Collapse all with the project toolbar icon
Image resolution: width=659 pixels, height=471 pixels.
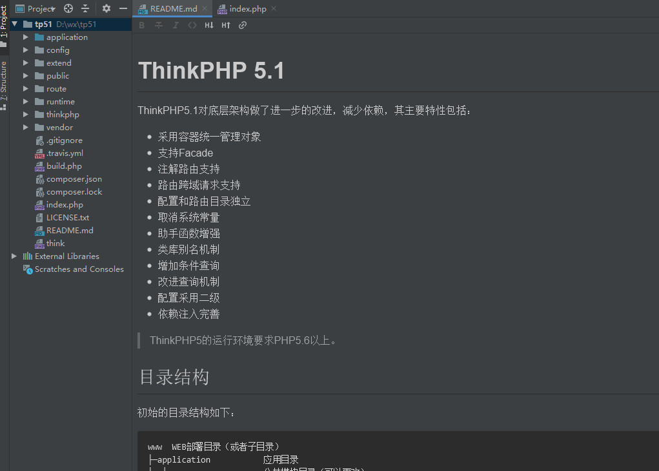[x=85, y=8]
